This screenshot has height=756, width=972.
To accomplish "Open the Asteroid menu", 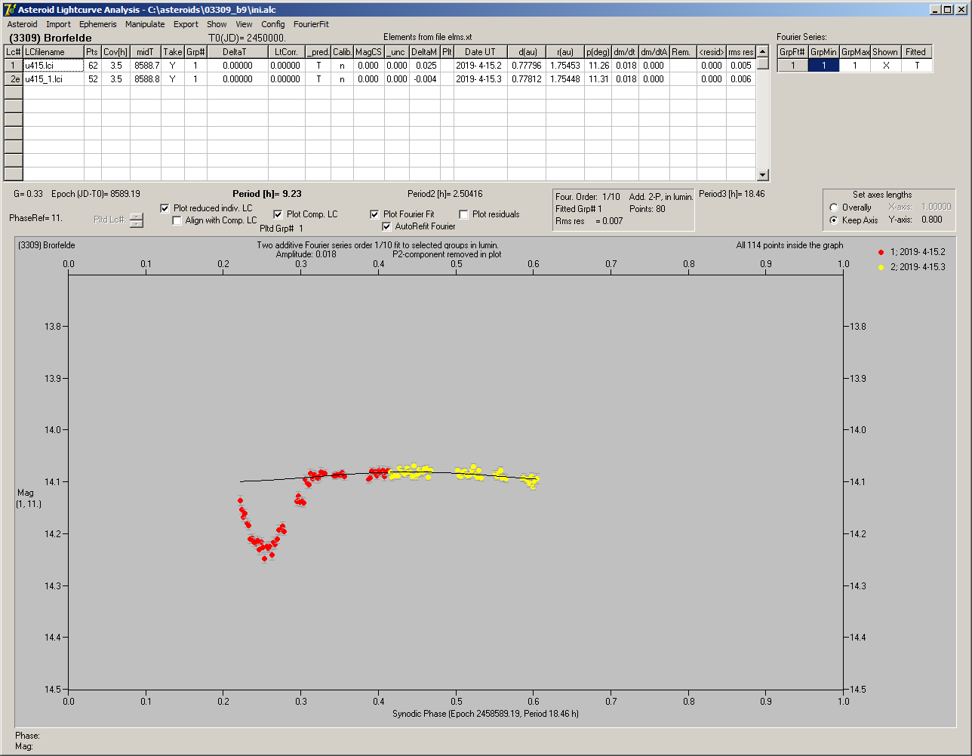I will point(22,24).
